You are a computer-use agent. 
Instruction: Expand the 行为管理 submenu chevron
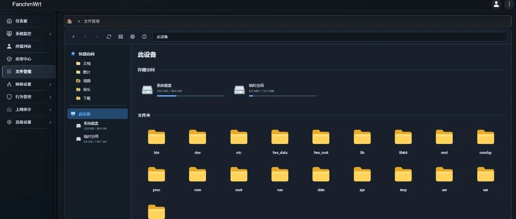point(50,97)
